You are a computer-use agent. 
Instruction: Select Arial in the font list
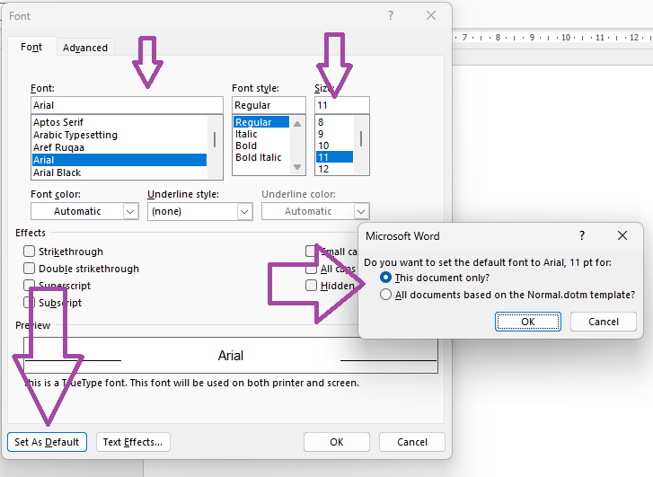pyautogui.click(x=119, y=160)
